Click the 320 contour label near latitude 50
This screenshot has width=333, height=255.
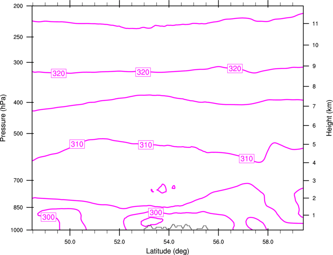point(59,73)
